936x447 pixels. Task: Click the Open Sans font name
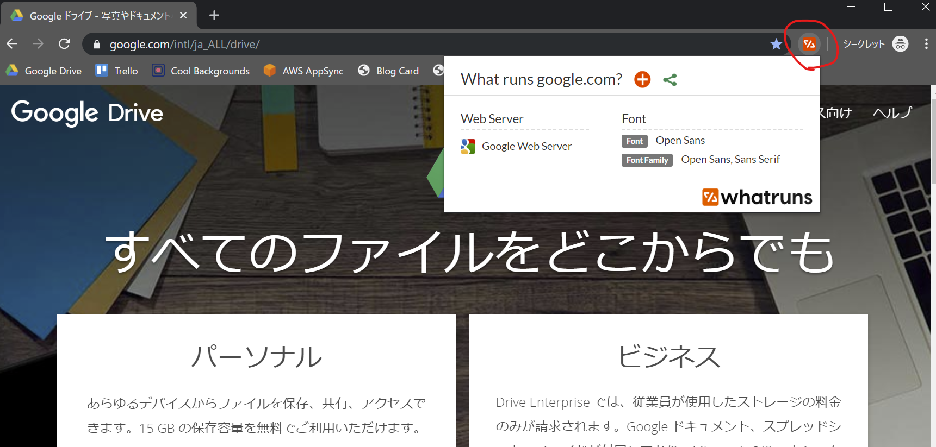(x=680, y=141)
